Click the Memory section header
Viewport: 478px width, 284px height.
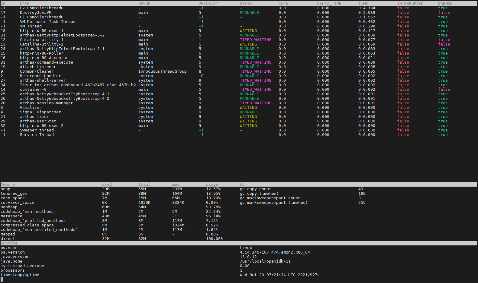pos(8,185)
